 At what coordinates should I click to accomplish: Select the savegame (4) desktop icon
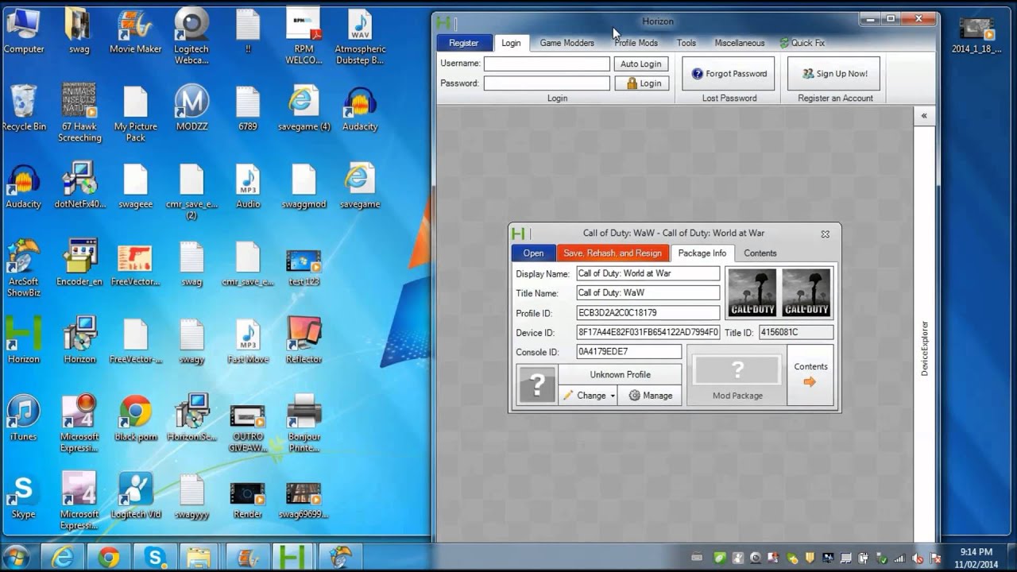[304, 108]
